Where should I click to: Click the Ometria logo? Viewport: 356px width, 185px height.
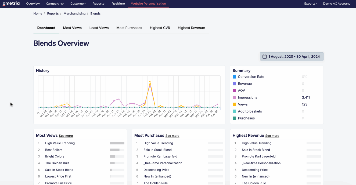tap(11, 3)
